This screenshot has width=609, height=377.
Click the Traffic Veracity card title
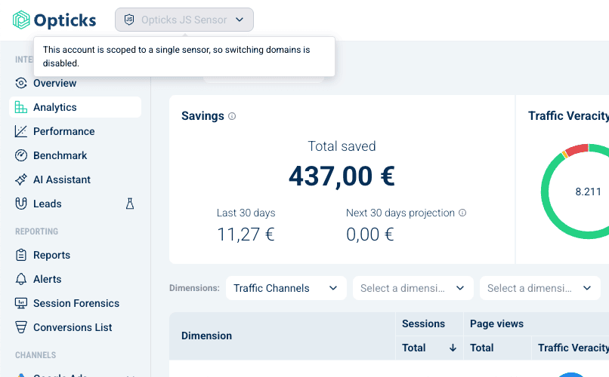569,116
